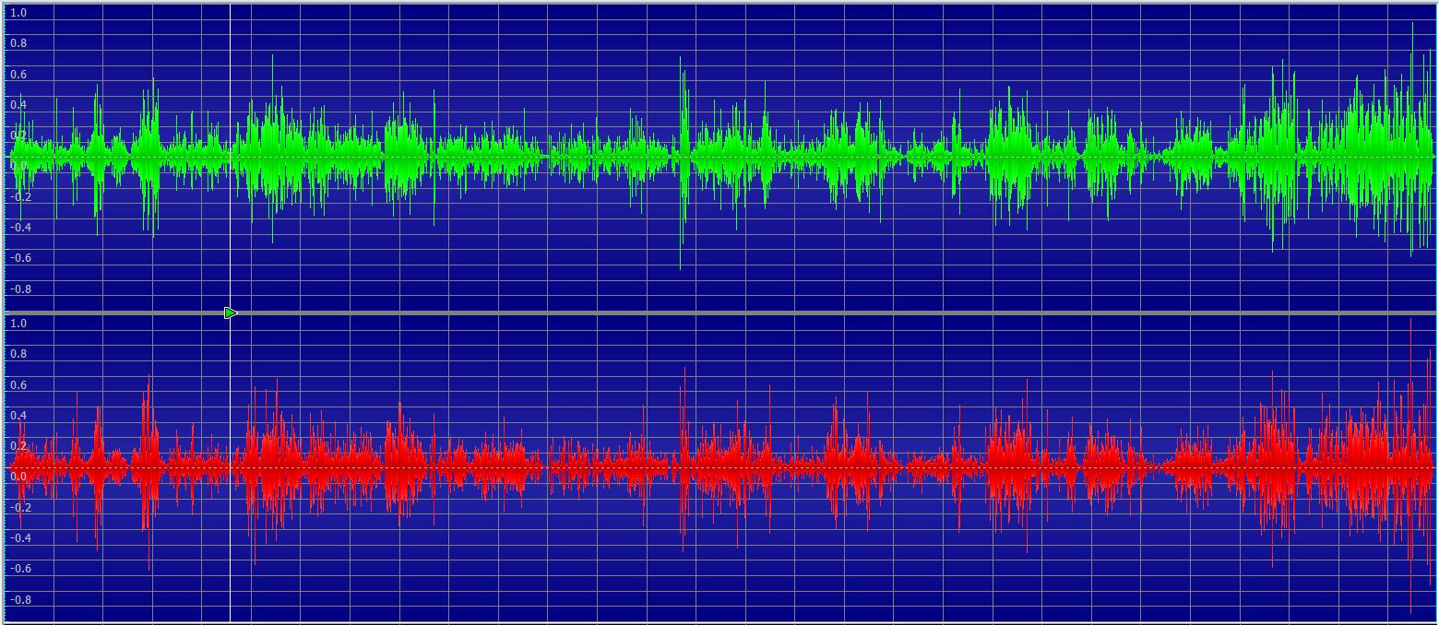Click the 0.4 label on green channel scale
This screenshot has height=625, width=1439.
click(18, 105)
